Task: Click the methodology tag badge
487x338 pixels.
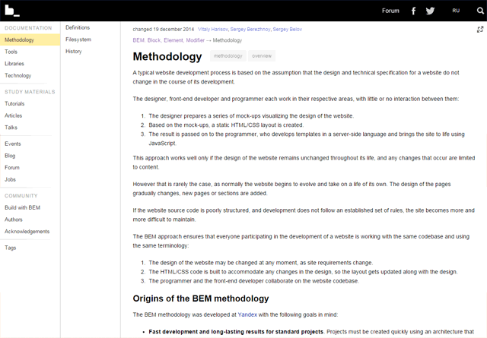Action: [228, 55]
